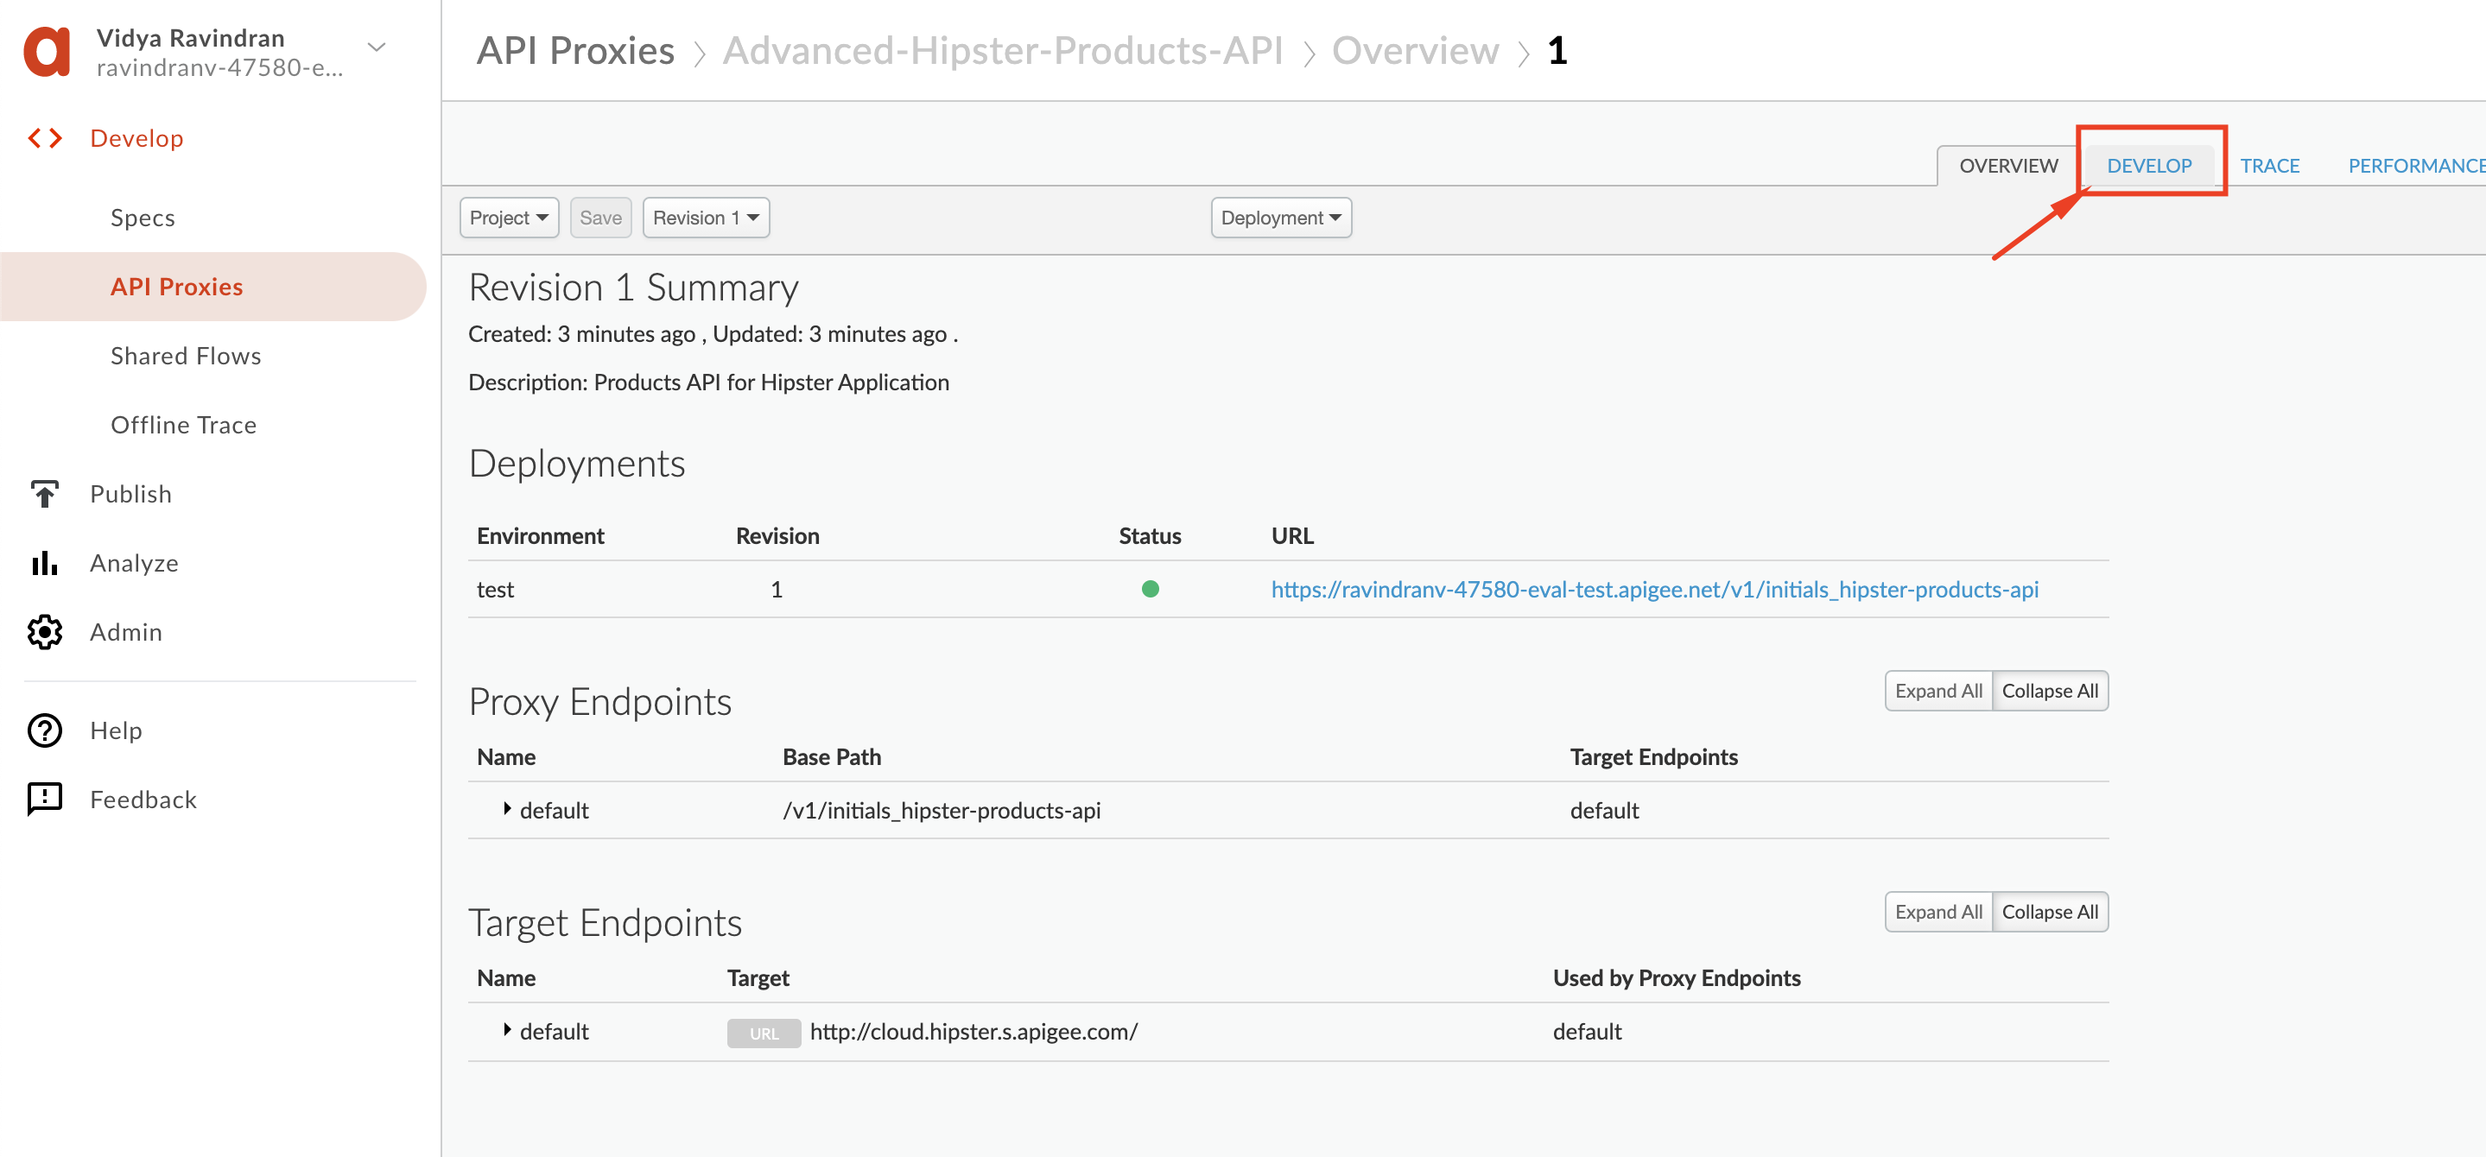Expand the default proxy endpoint row

[507, 810]
